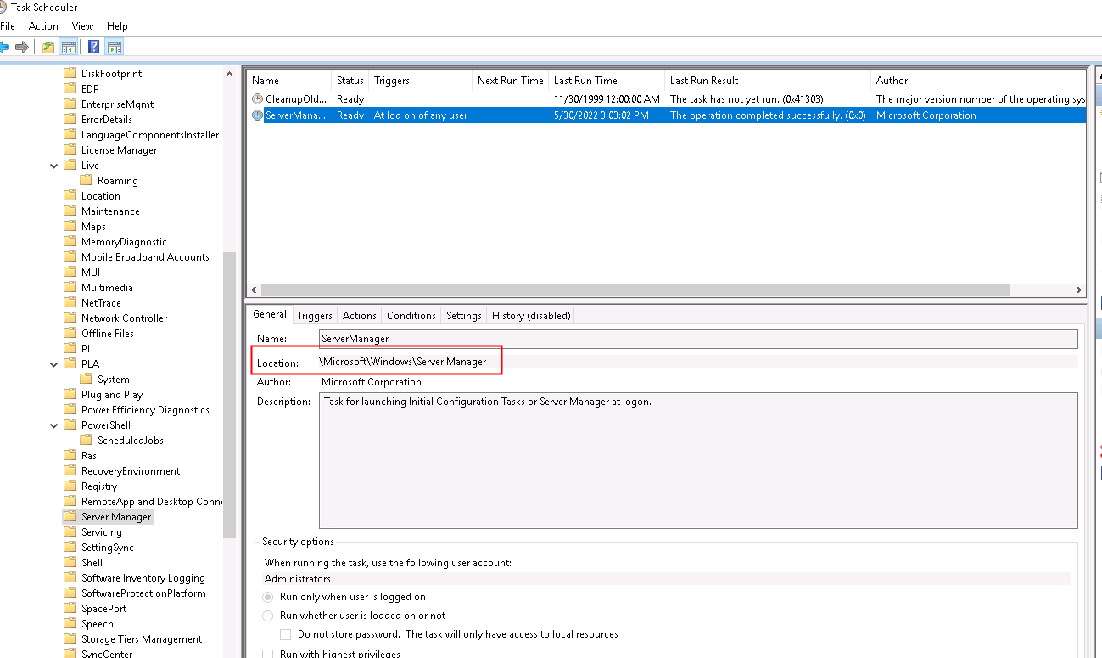Switch to the Triggers tab

[315, 316]
